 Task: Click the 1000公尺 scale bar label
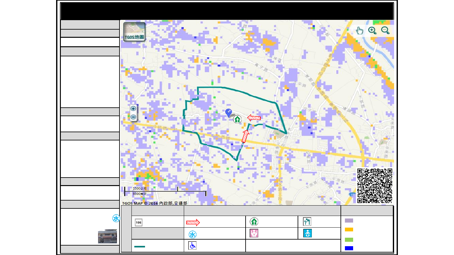(x=140, y=188)
